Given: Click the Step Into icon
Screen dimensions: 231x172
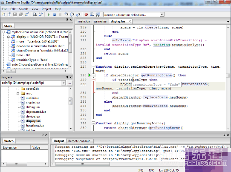Looking at the screenshot, I should [x=66, y=14].
